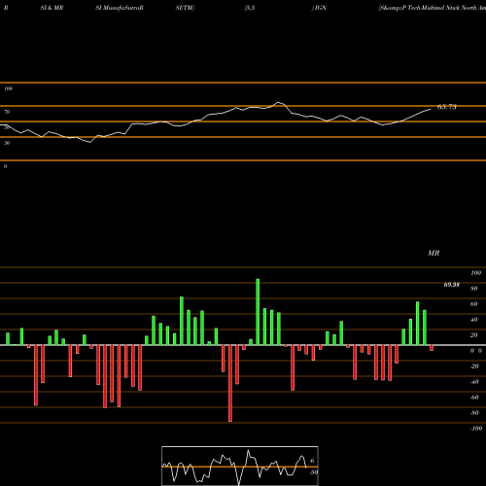Click the 'SI & MR' header text
The image size is (486, 486).
pos(52,8)
